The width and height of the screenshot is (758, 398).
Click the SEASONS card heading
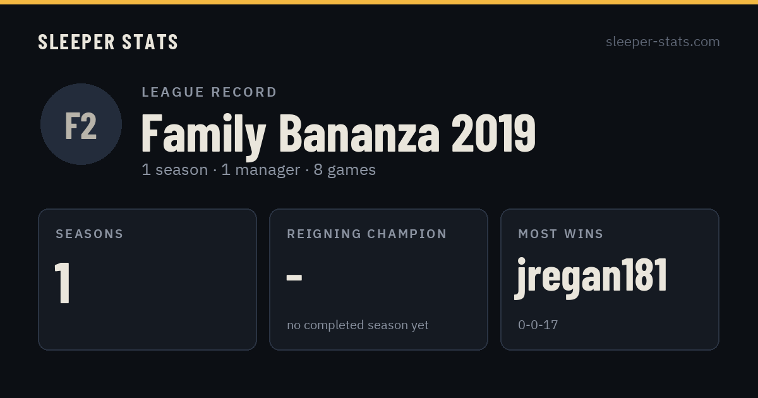pyautogui.click(x=90, y=234)
